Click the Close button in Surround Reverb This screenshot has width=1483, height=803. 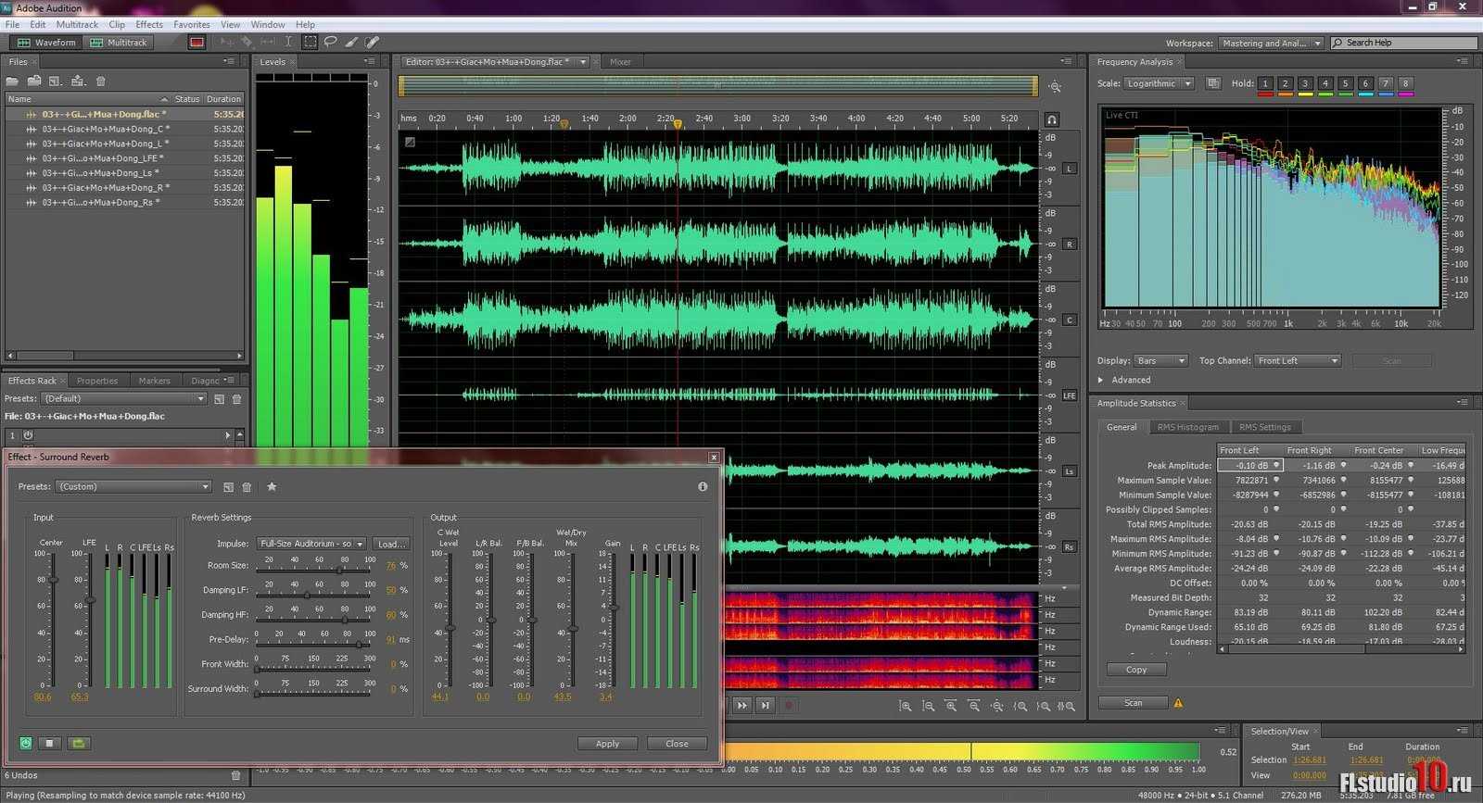[x=677, y=744]
